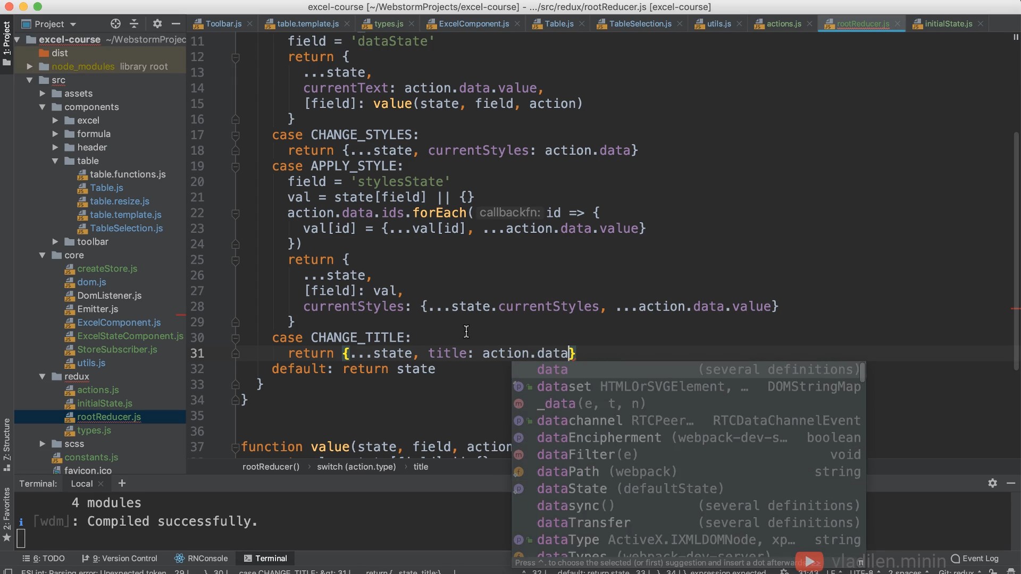The height and width of the screenshot is (574, 1021).
Task: Toggle code fold marker on line 12
Action: coord(236,57)
